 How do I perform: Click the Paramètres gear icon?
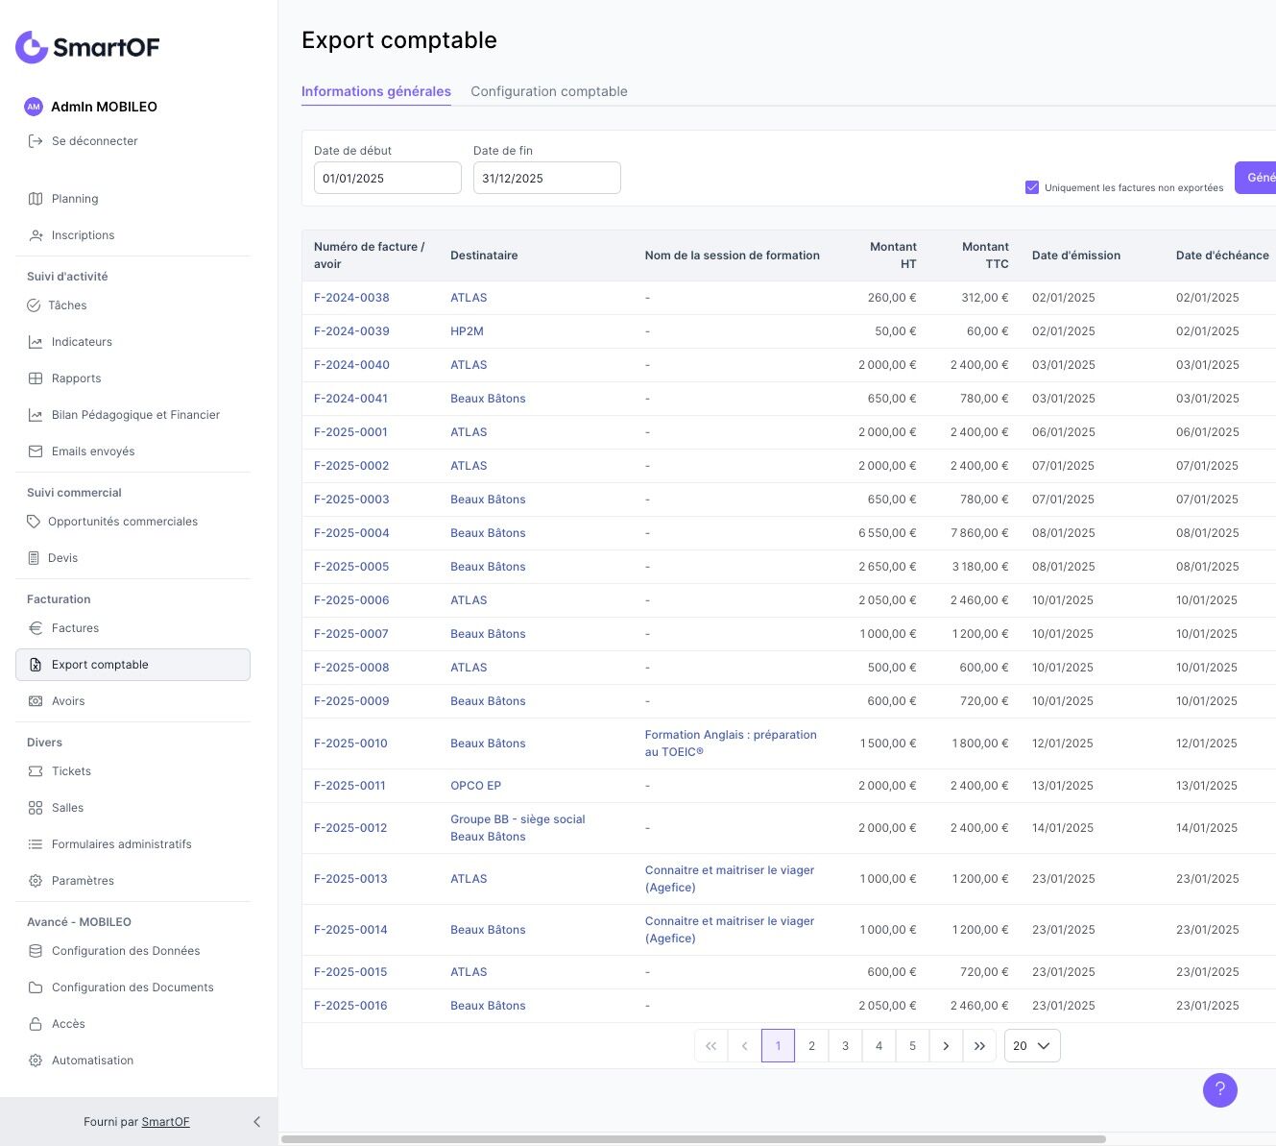36,881
